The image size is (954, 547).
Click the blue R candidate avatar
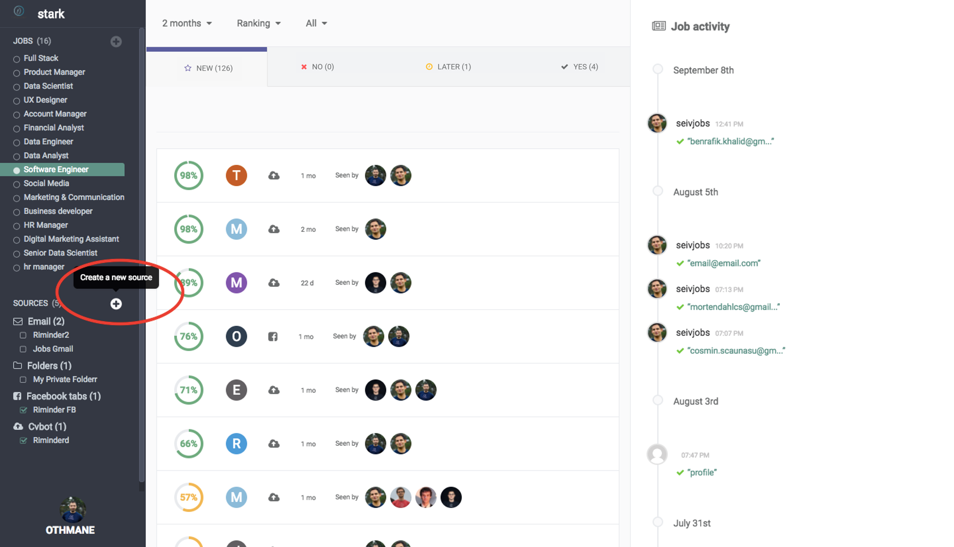[x=236, y=443]
